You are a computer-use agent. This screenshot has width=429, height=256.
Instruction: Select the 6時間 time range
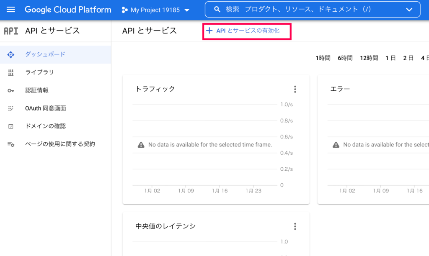coord(345,58)
